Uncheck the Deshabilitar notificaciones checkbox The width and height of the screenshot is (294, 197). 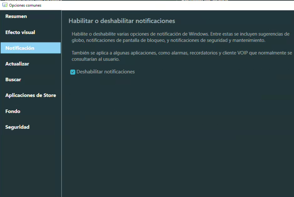[73, 72]
